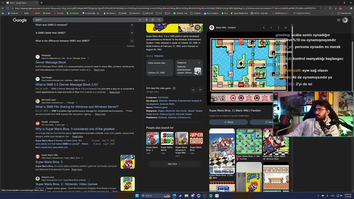Search inside image with lens icon

[212, 100]
